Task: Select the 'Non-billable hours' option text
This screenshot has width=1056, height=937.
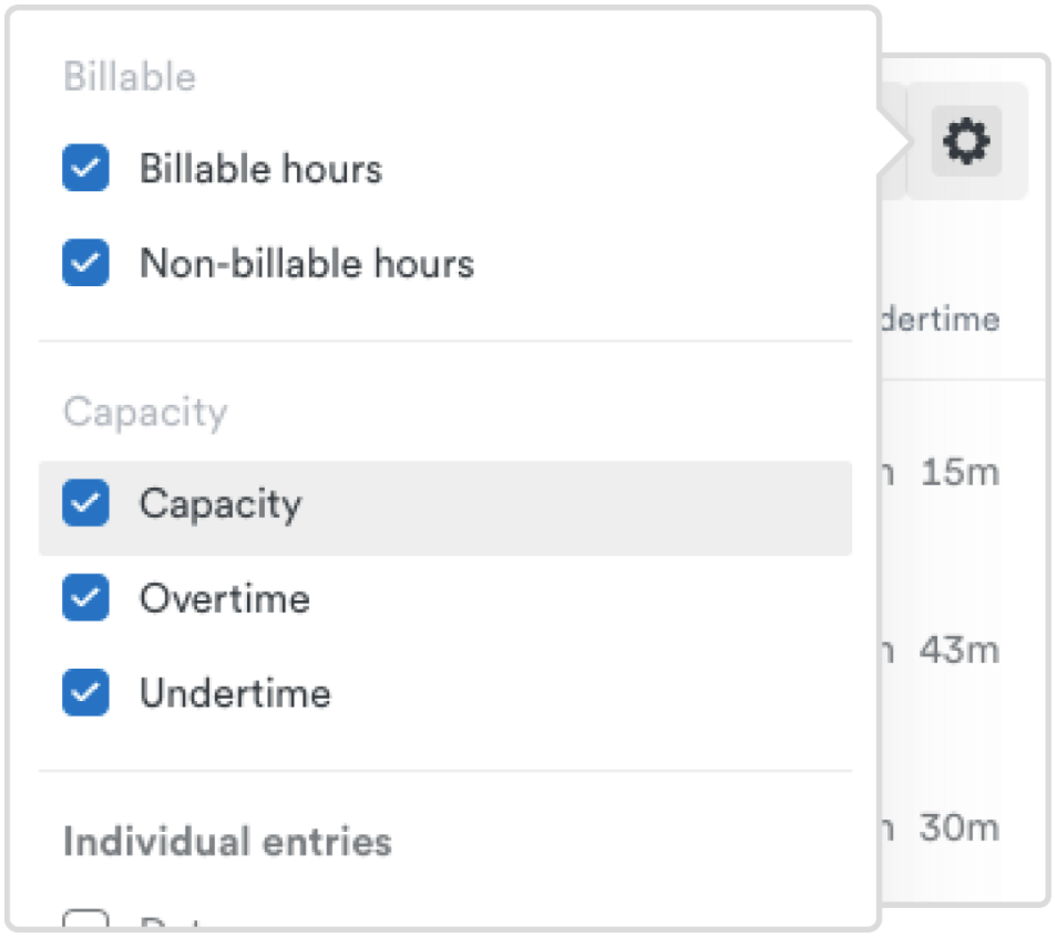Action: [307, 263]
